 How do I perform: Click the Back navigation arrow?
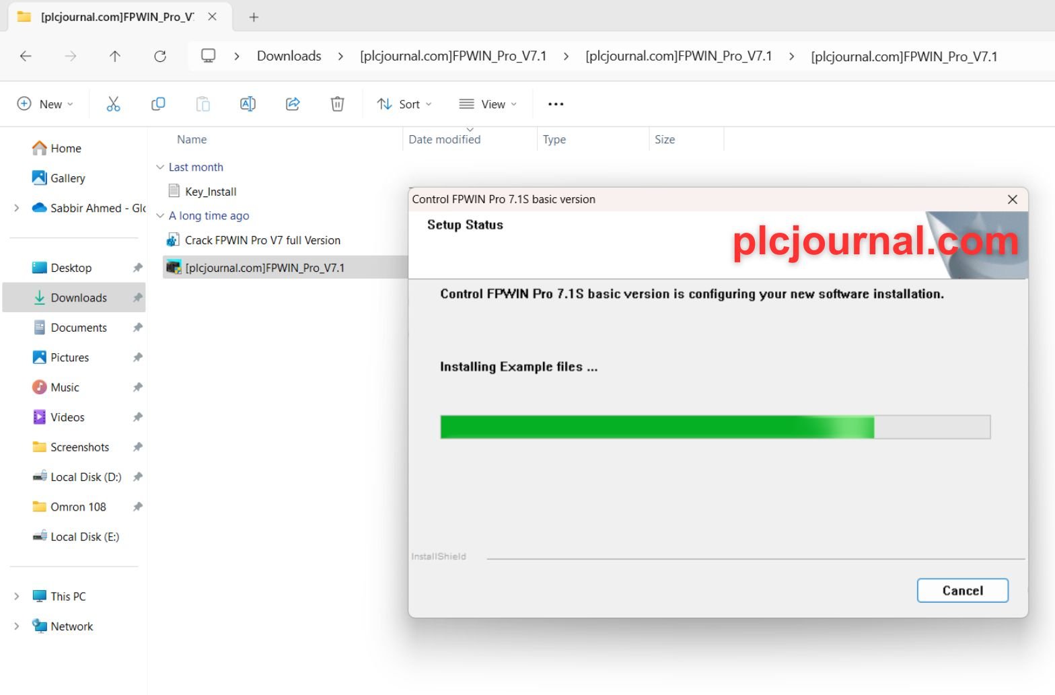coord(26,57)
